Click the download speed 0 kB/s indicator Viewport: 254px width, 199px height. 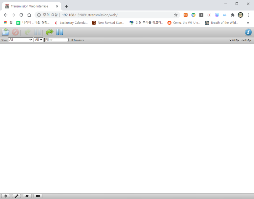point(234,40)
